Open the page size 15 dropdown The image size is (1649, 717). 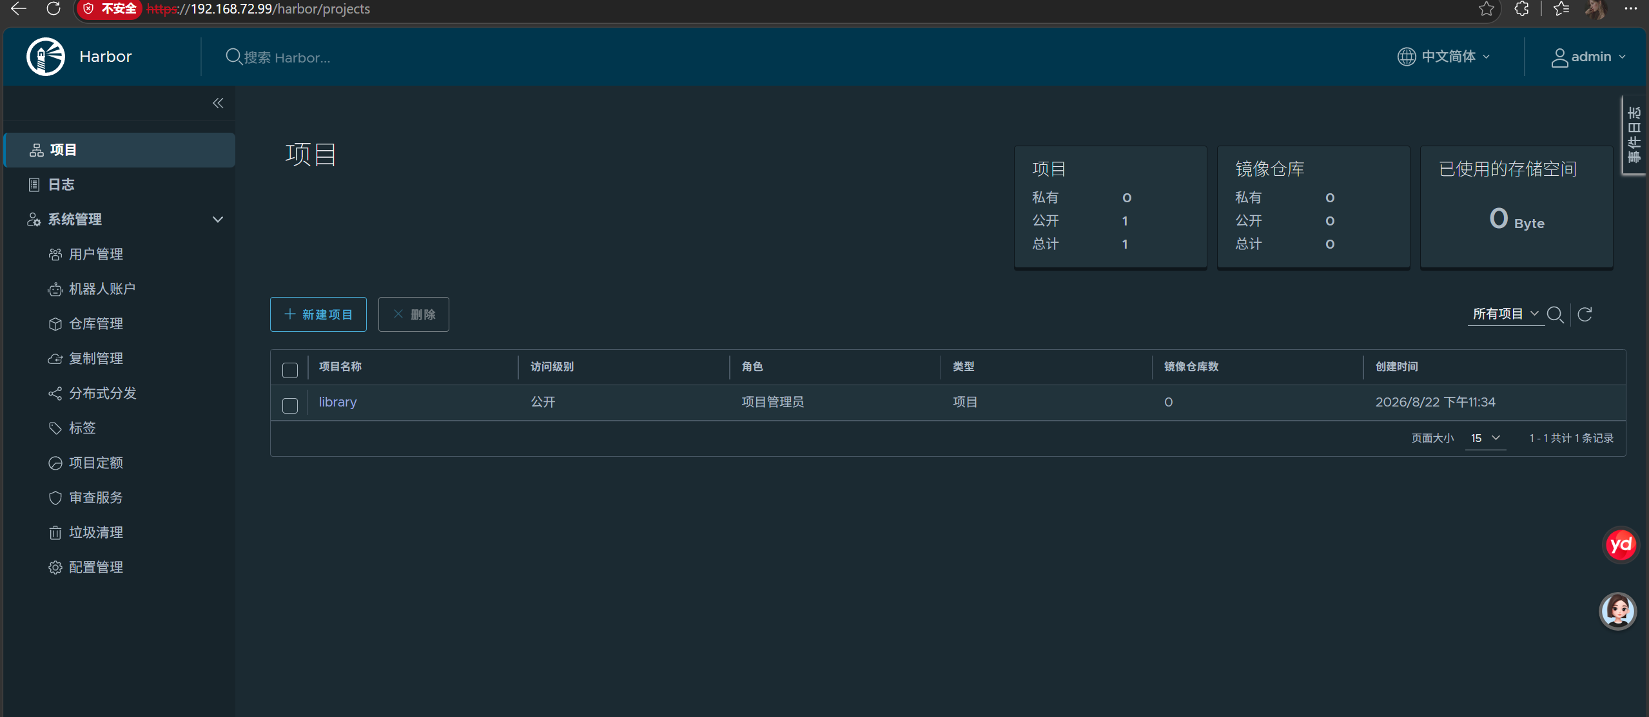coord(1485,438)
